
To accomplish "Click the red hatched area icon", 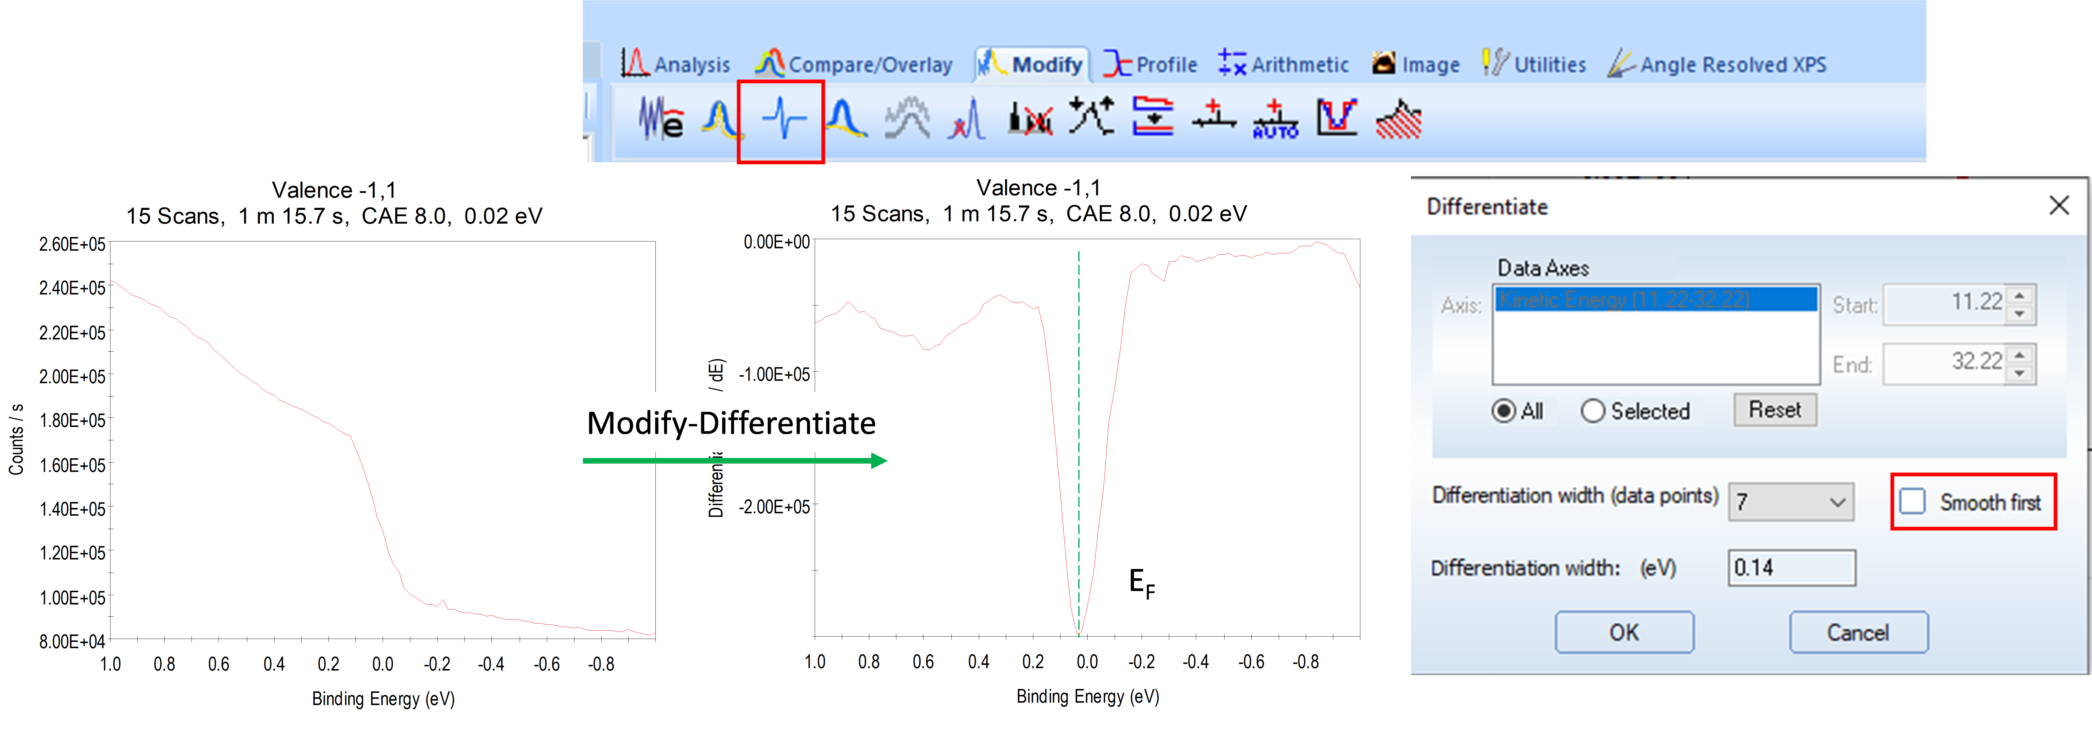I will 1398,120.
